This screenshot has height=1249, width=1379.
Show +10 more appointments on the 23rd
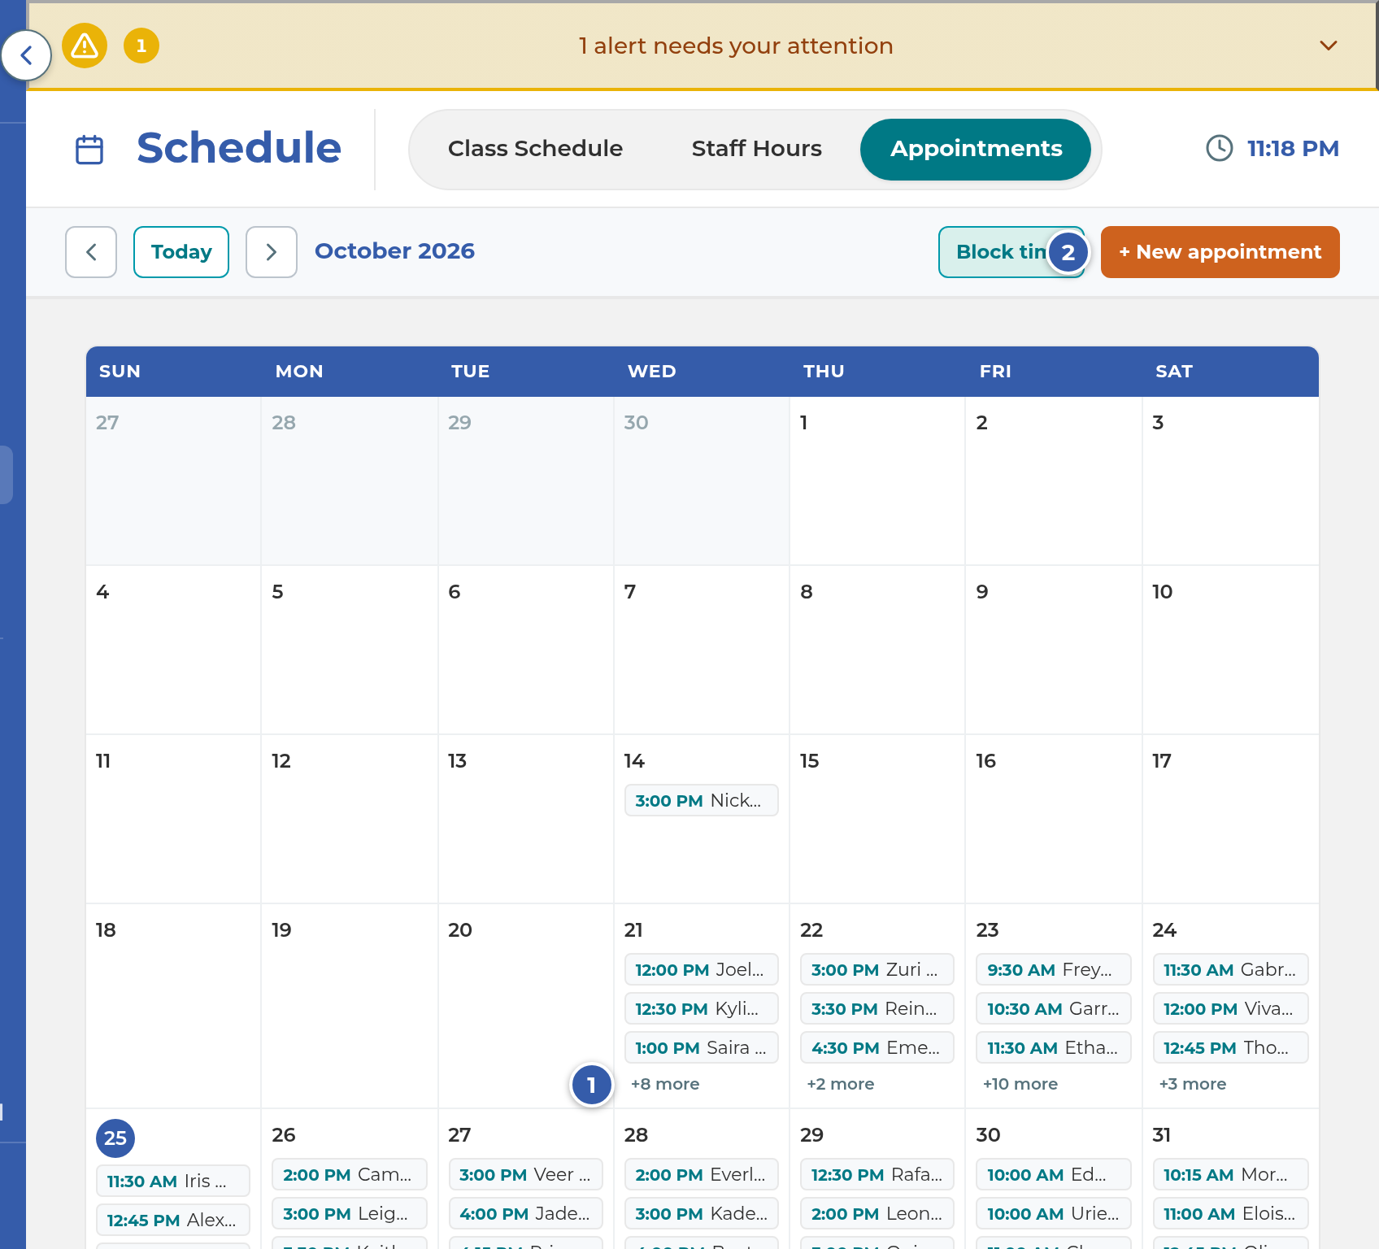click(x=1020, y=1084)
